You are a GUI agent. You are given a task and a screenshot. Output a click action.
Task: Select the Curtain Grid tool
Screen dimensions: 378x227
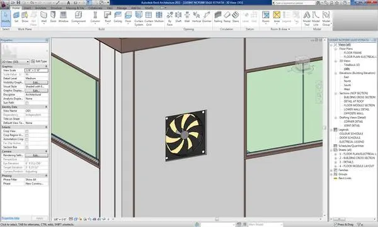coord(149,19)
